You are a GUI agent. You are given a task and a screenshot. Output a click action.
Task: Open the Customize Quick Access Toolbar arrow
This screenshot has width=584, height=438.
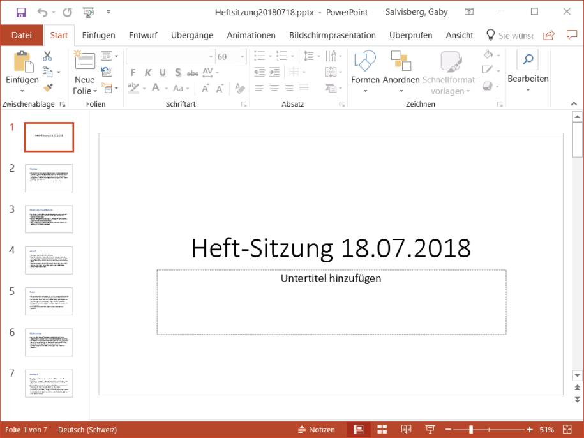109,12
